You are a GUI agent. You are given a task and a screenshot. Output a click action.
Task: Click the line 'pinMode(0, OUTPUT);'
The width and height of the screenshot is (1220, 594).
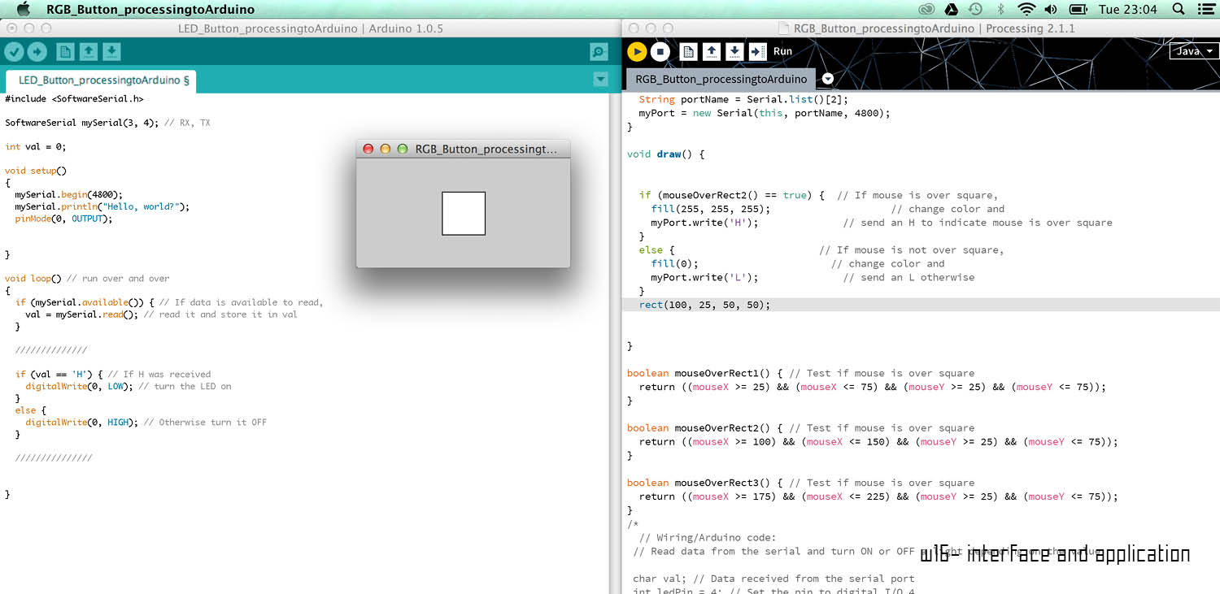(63, 219)
